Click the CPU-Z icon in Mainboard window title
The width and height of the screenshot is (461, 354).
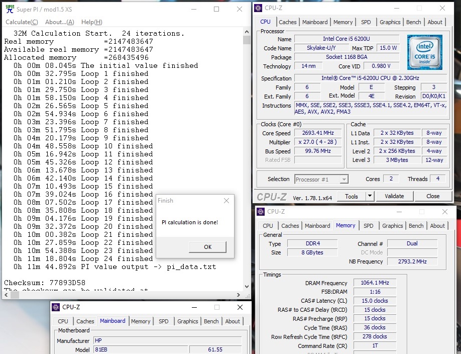[x=56, y=307]
